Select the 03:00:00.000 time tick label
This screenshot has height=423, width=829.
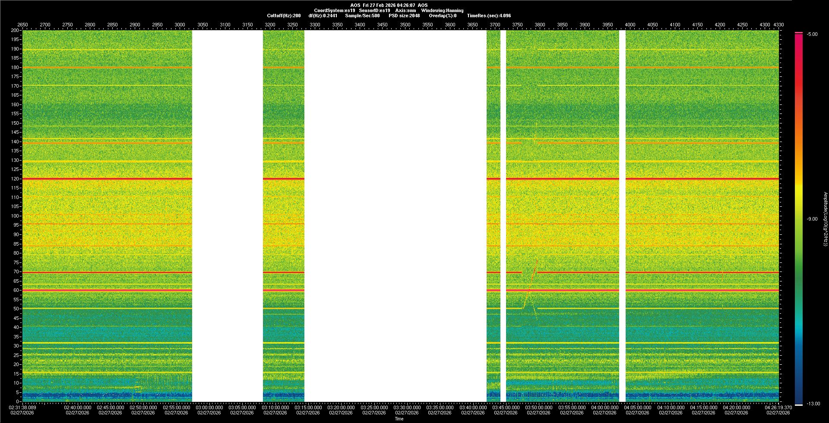point(209,407)
